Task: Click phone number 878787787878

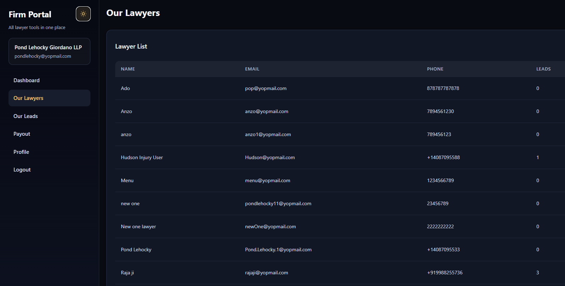Action: (443, 89)
